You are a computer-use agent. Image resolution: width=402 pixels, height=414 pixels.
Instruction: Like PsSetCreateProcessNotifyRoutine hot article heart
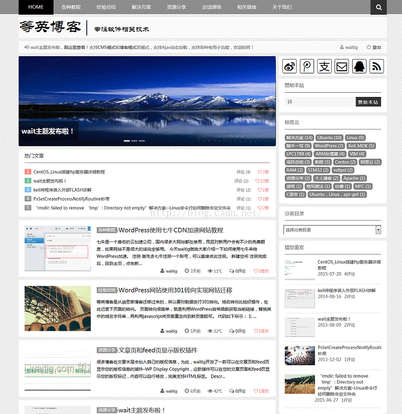pyautogui.click(x=259, y=199)
